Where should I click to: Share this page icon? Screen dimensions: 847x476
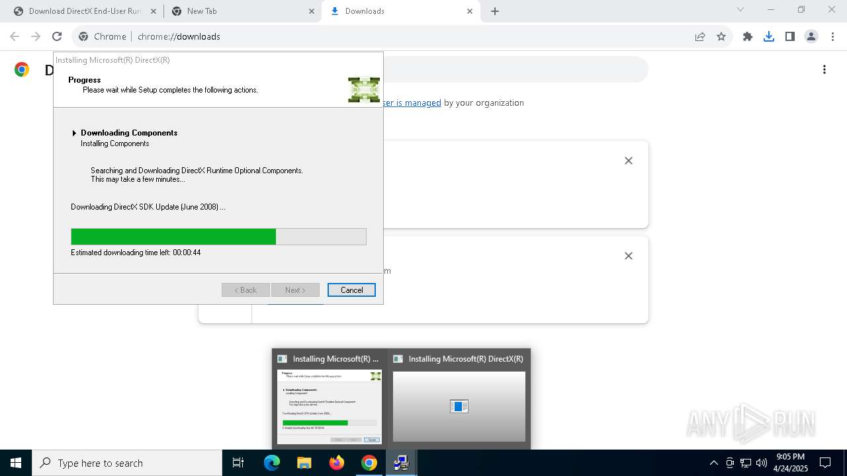point(700,36)
